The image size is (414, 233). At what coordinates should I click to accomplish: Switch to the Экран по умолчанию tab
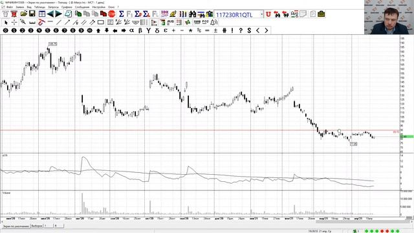[16, 226]
